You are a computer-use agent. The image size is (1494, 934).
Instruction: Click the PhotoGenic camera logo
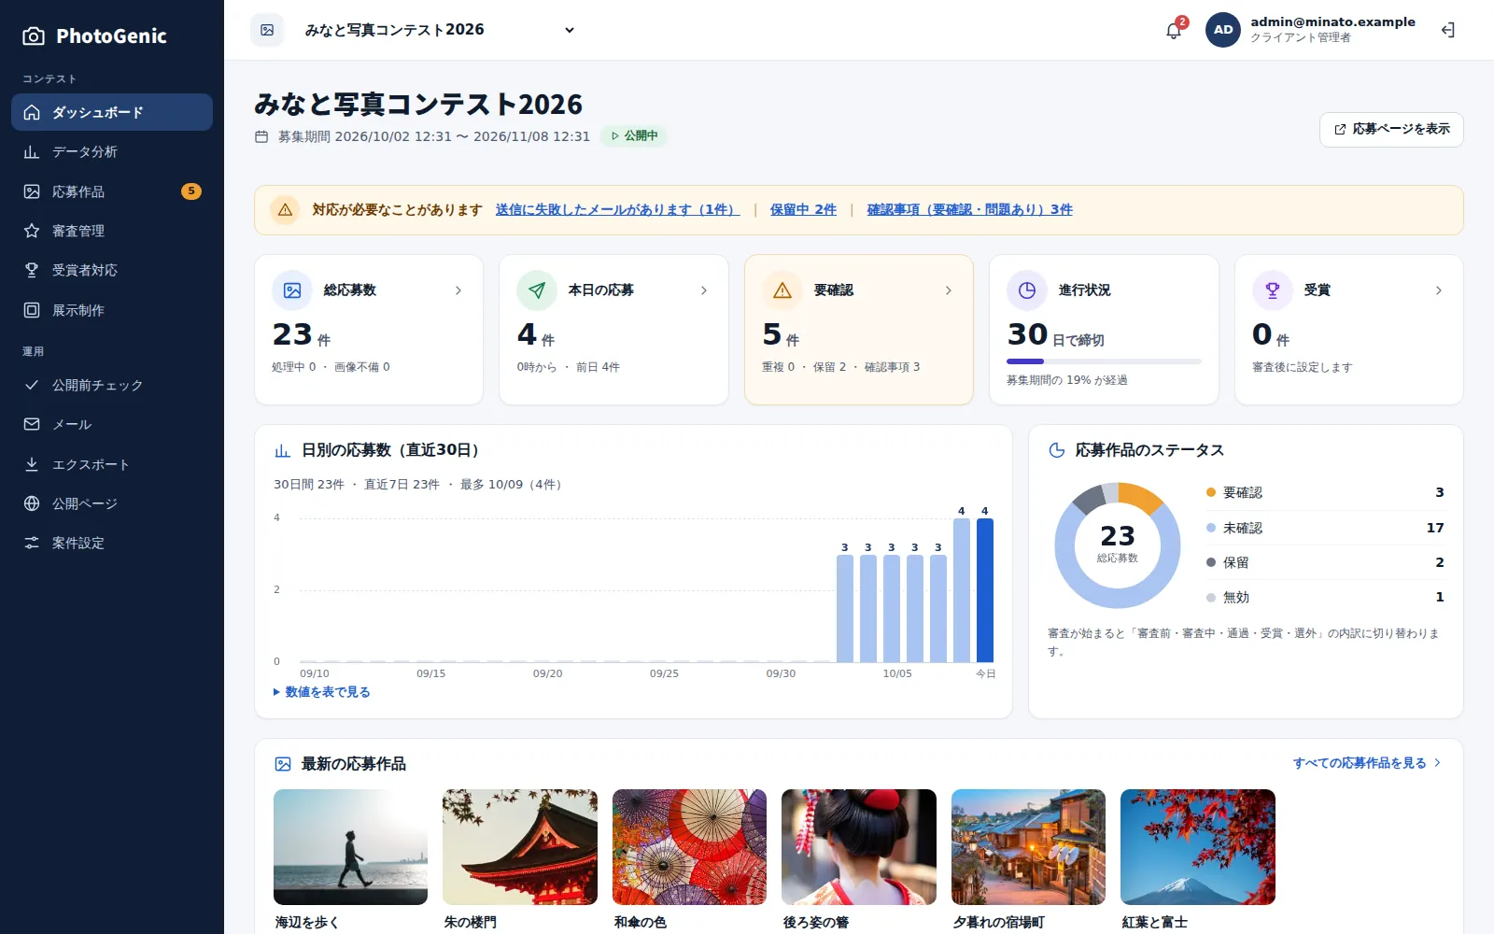(x=34, y=36)
